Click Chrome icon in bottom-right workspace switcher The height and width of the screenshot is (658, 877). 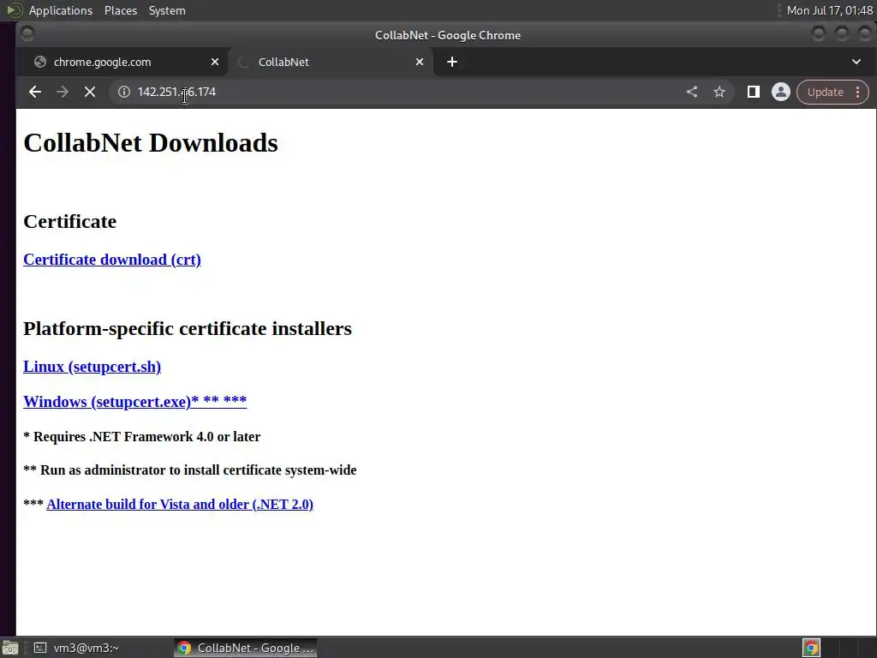812,648
